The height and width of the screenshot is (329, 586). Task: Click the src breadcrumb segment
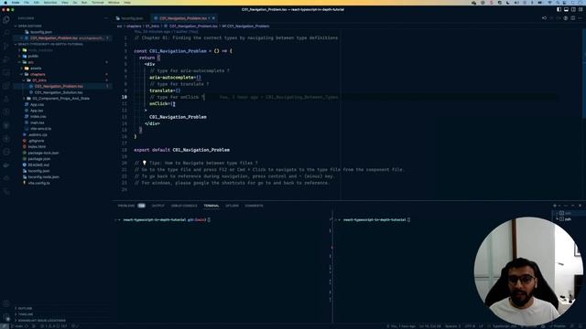point(119,27)
